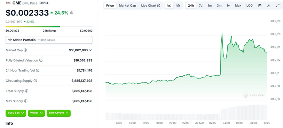The width and height of the screenshot is (283, 128).
Task: Switch to line chart view icon
Action: [x=169, y=6]
